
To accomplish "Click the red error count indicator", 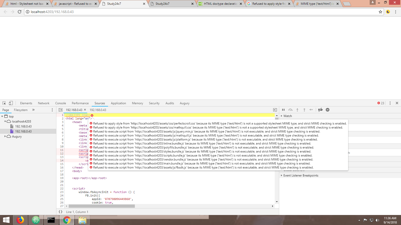I will pos(381,103).
